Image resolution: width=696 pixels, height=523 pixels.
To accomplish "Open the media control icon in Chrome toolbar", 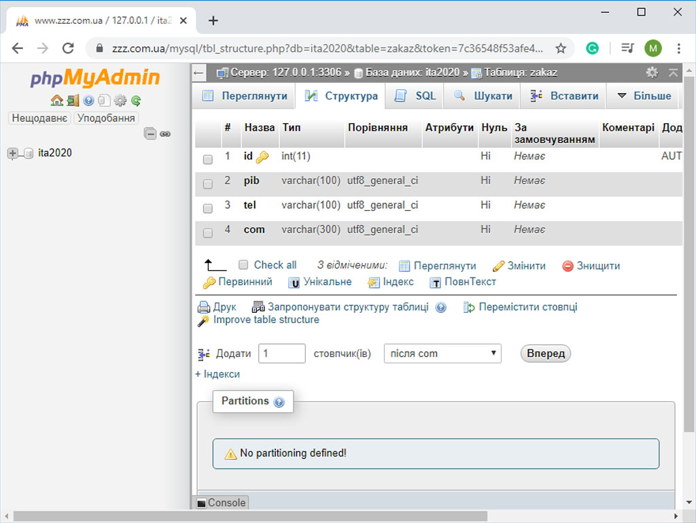I will (x=627, y=48).
